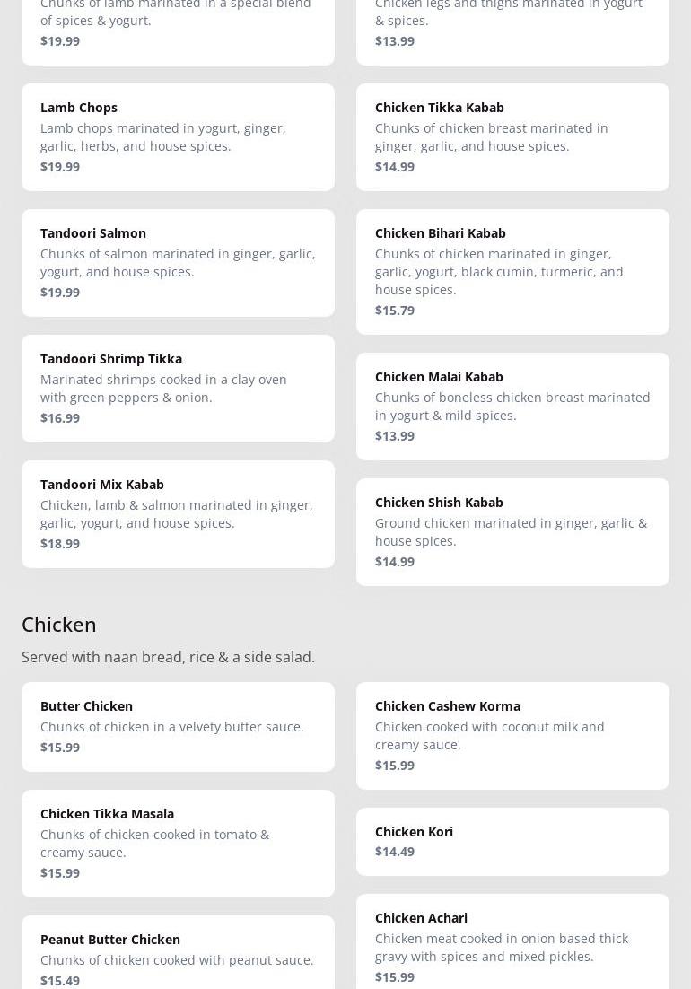Click the $15.79 price label
The height and width of the screenshot is (989, 691).
coord(395,311)
